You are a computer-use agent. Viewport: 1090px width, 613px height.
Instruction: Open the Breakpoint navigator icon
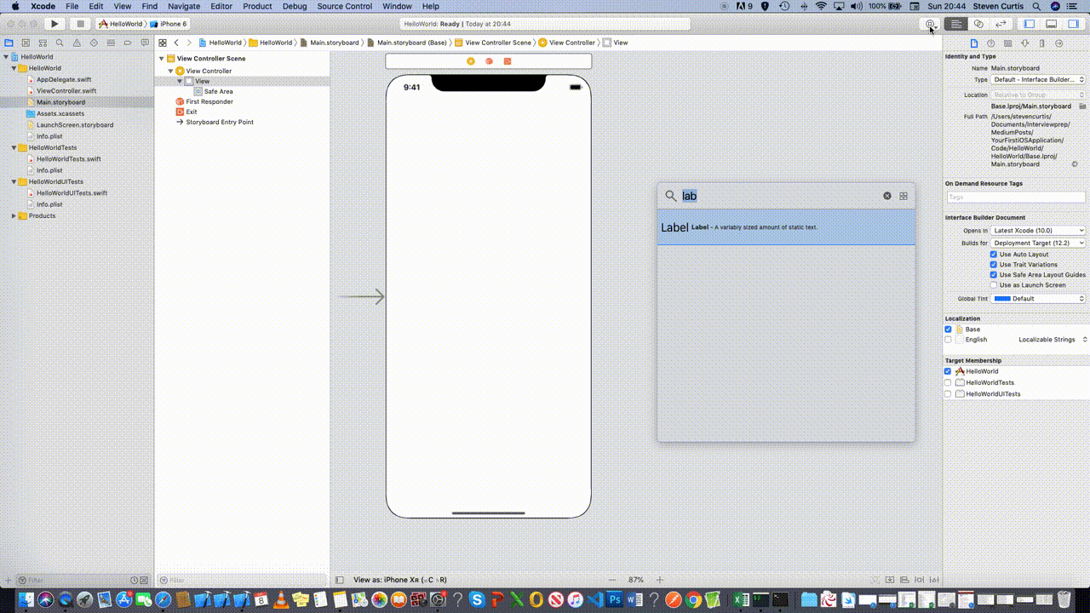[x=128, y=43]
